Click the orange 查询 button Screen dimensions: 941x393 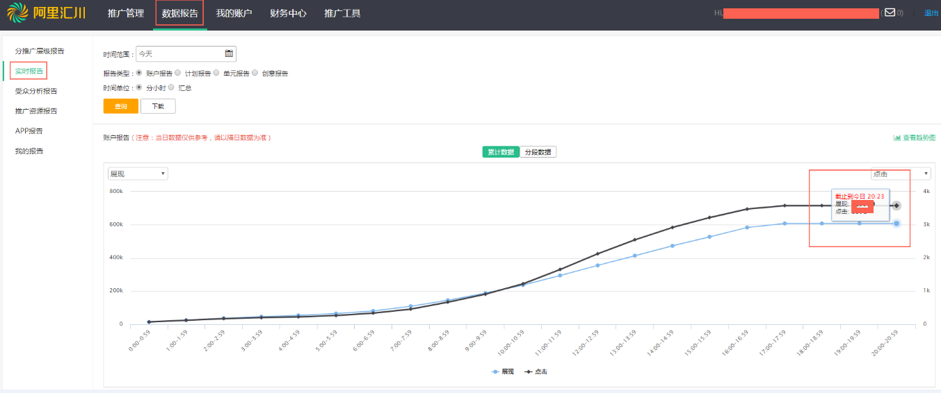[121, 106]
